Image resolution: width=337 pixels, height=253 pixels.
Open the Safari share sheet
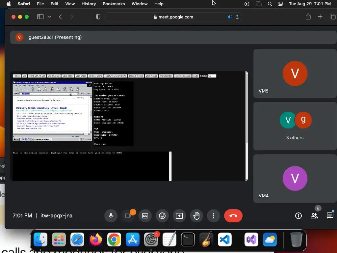click(x=308, y=16)
